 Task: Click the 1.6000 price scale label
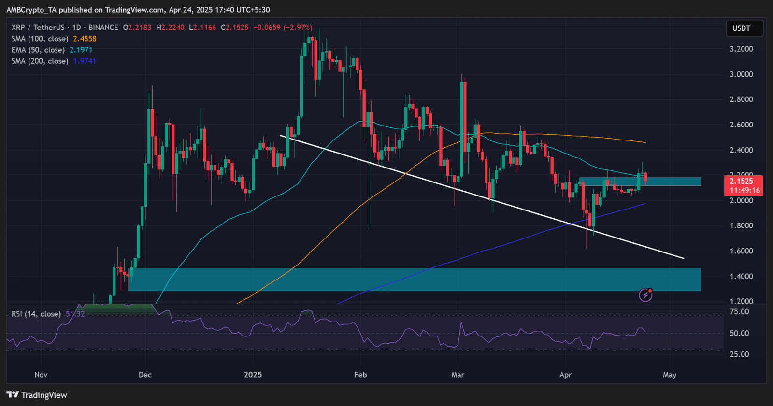[x=741, y=251]
